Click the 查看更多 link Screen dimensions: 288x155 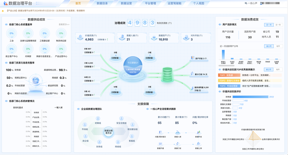tap(64, 24)
